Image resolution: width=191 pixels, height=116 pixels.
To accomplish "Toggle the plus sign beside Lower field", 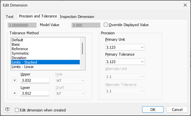I will coord(15,93).
